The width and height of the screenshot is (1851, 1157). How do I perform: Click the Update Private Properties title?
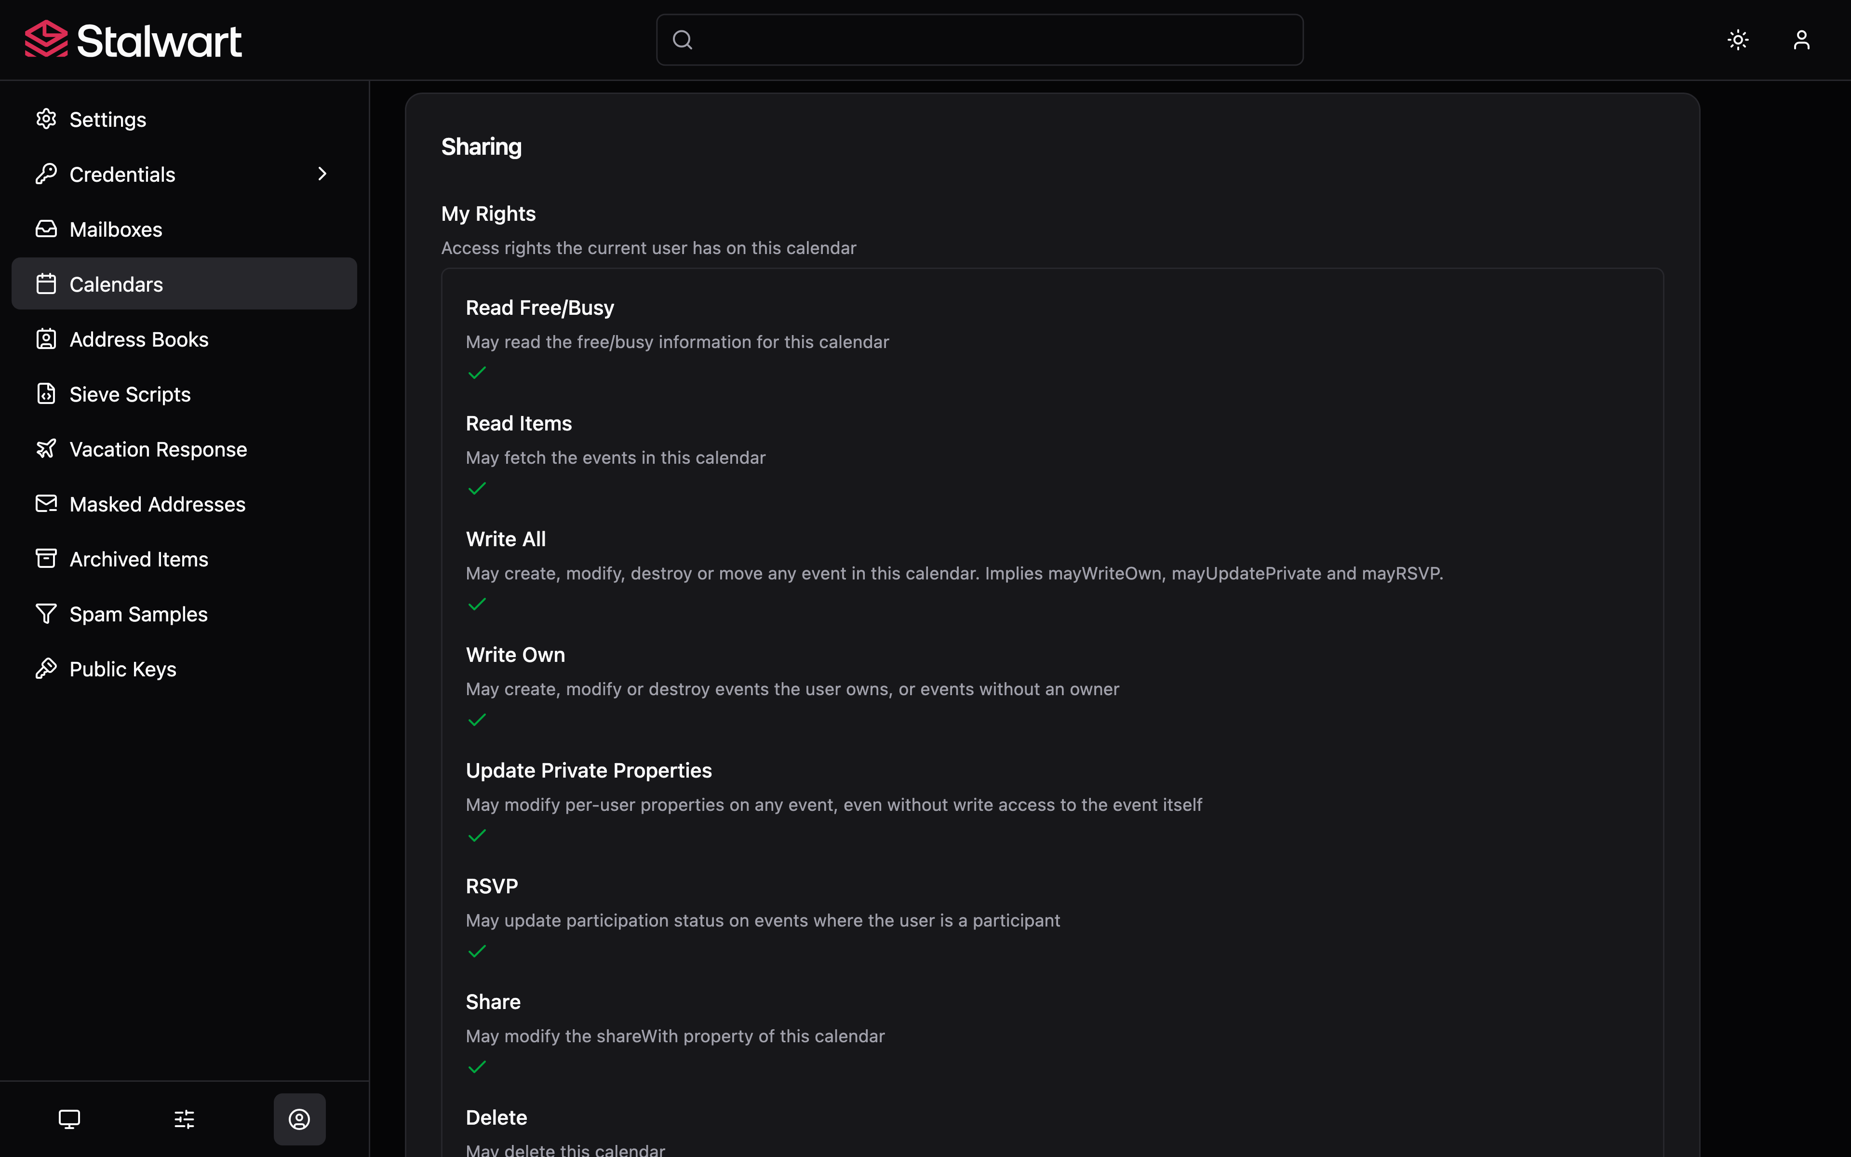pyautogui.click(x=589, y=770)
